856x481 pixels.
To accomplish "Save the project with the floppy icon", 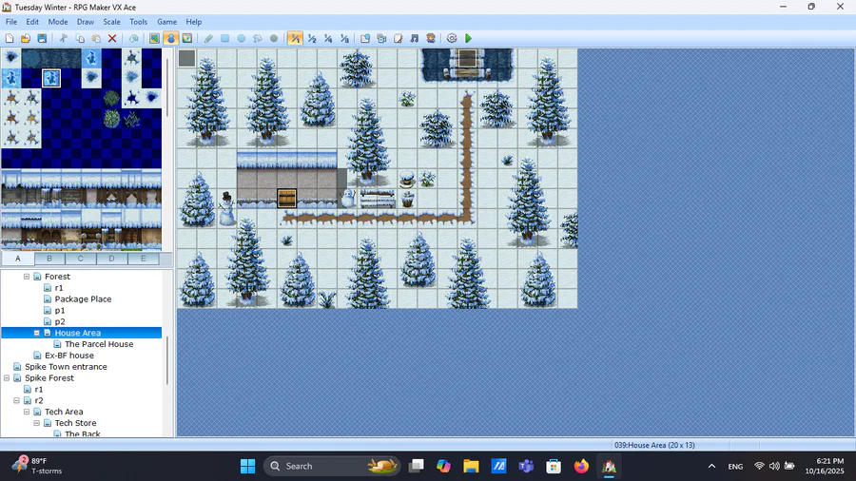I will (x=42, y=38).
